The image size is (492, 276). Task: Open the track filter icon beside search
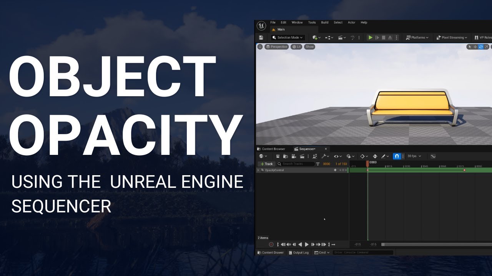coord(318,164)
